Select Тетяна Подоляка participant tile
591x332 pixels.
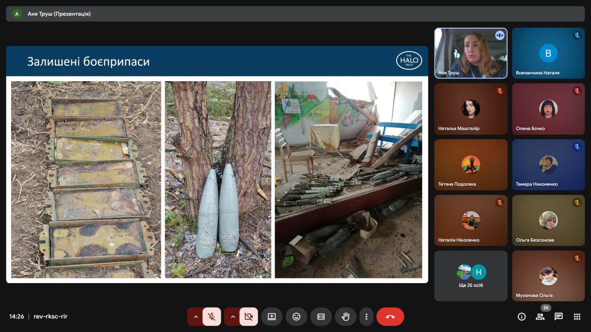point(470,165)
